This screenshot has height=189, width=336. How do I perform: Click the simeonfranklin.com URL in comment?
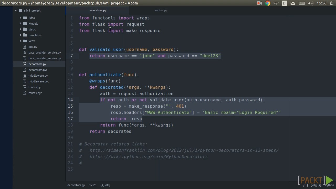tap(184, 150)
